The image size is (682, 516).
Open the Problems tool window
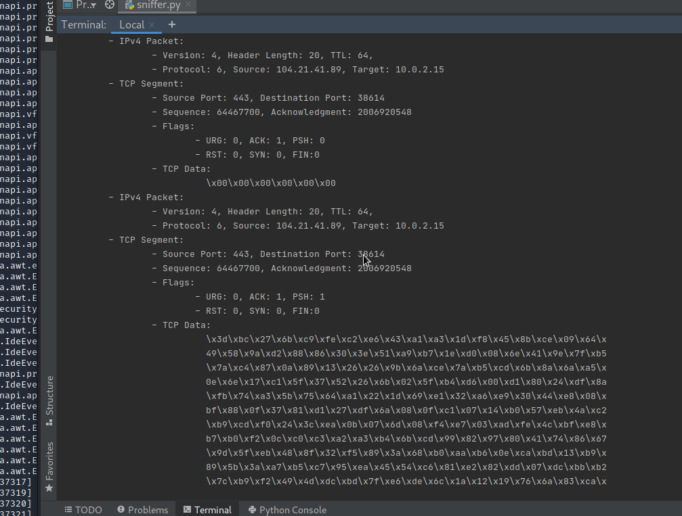pyautogui.click(x=143, y=509)
